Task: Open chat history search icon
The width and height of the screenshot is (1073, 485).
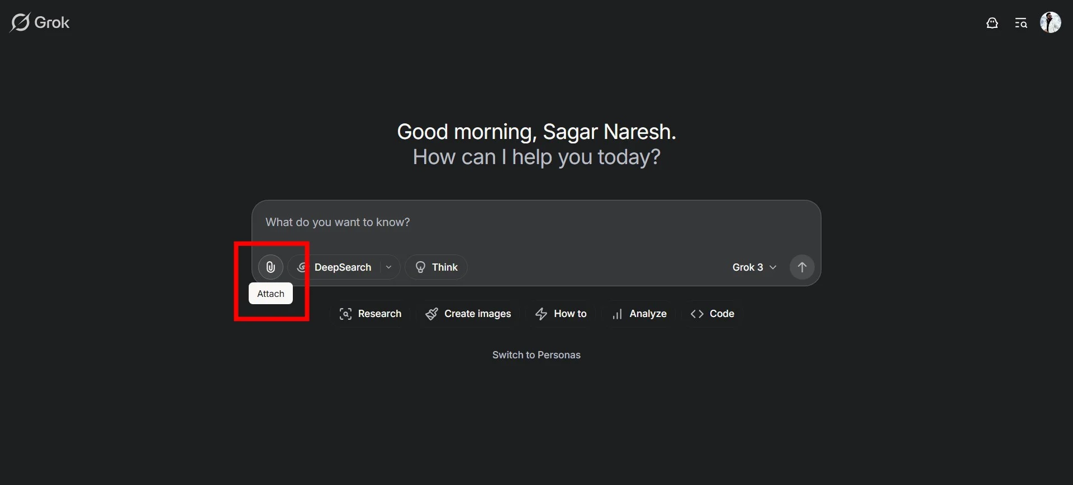Action: tap(1021, 23)
